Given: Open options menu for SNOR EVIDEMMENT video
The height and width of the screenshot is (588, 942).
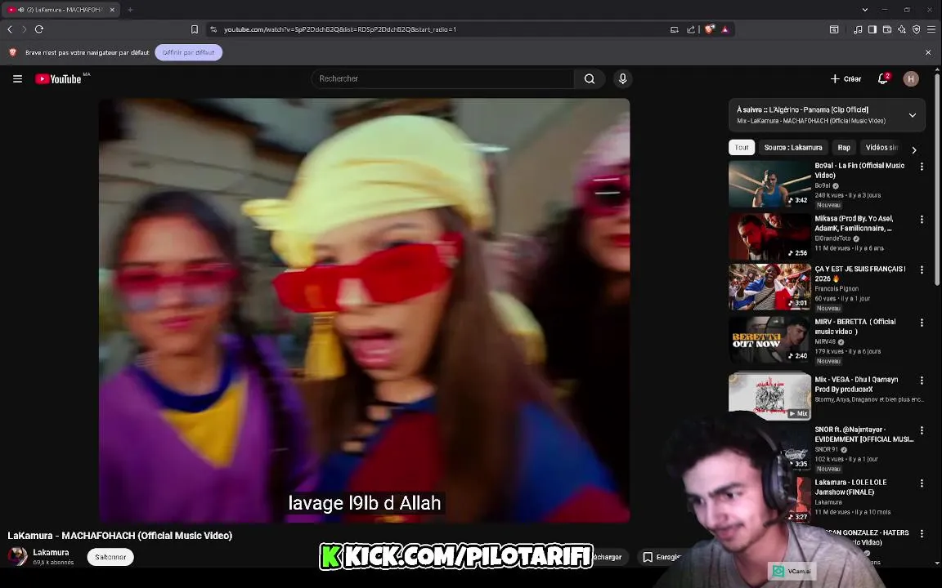Looking at the screenshot, I should [922, 431].
